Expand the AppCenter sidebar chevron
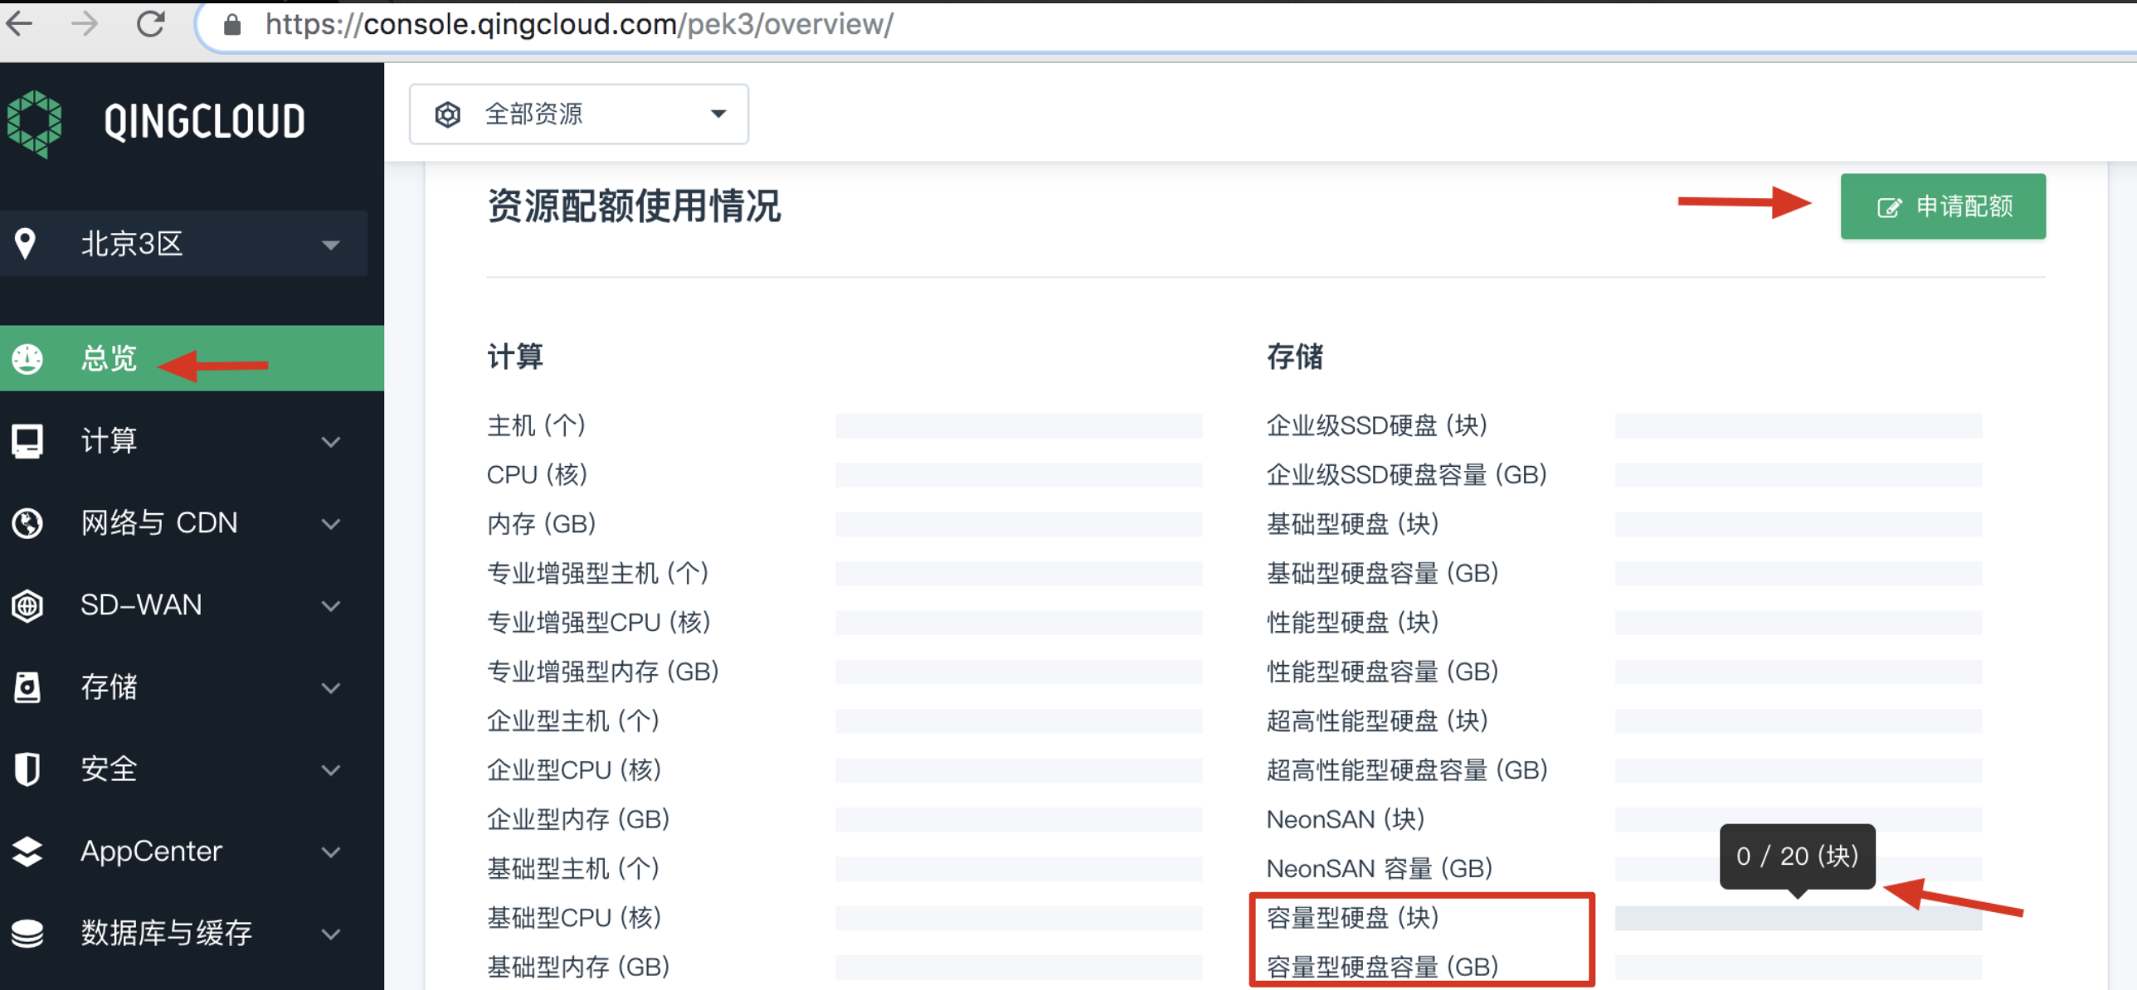Image resolution: width=2137 pixels, height=990 pixels. (331, 852)
